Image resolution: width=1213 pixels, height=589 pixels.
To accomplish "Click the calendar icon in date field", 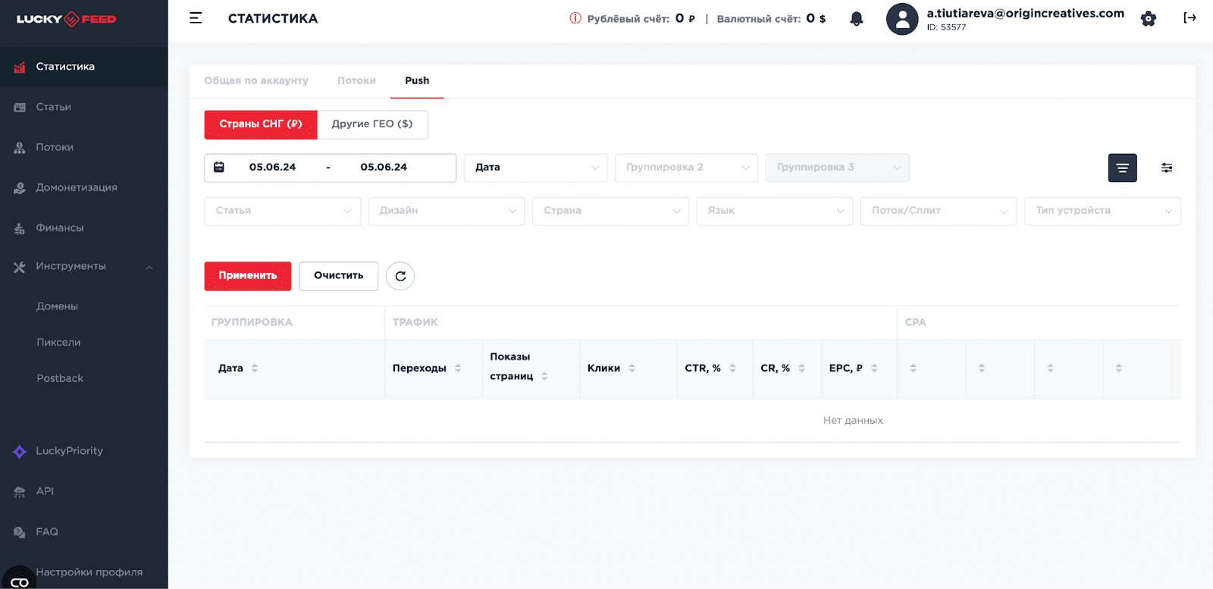I will (x=219, y=167).
